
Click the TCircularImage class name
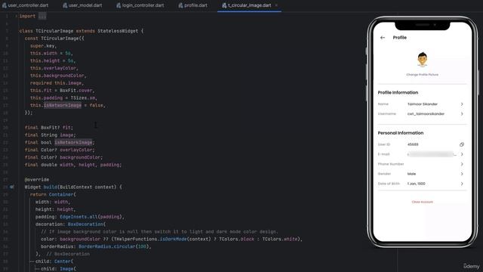(x=54, y=31)
